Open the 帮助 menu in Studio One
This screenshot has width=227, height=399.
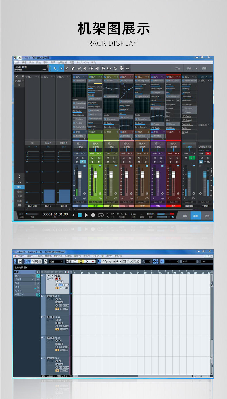(94, 62)
